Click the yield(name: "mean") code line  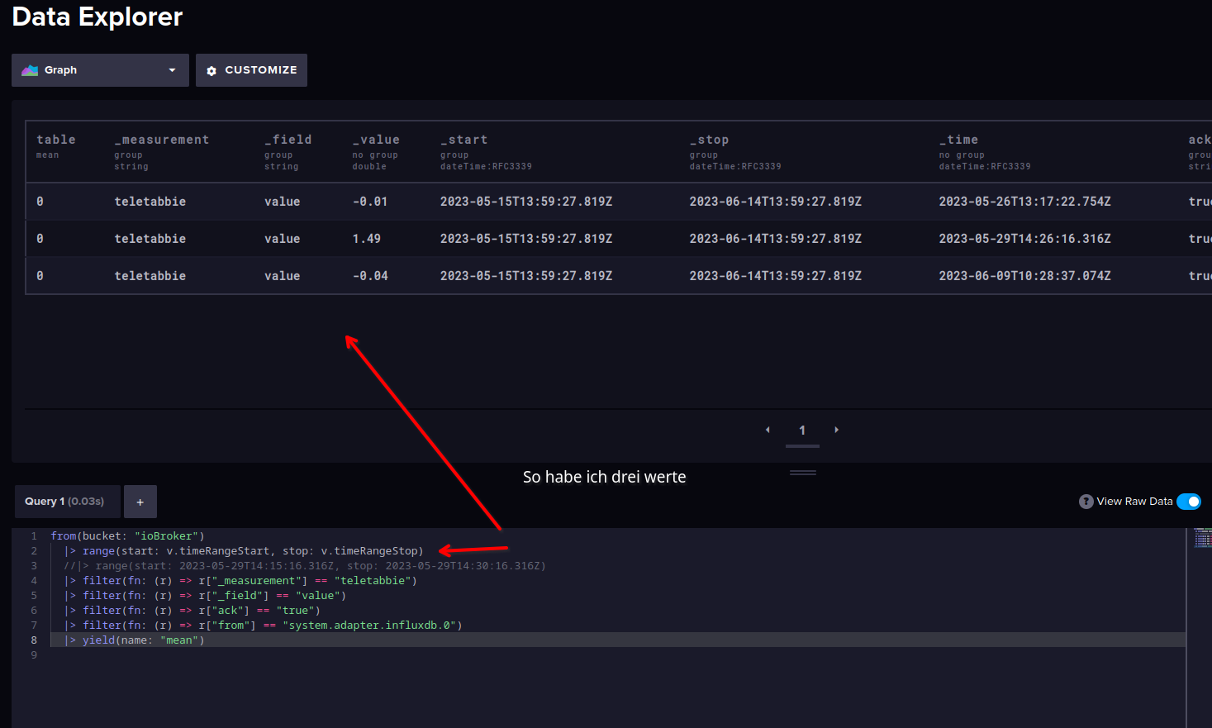[134, 640]
